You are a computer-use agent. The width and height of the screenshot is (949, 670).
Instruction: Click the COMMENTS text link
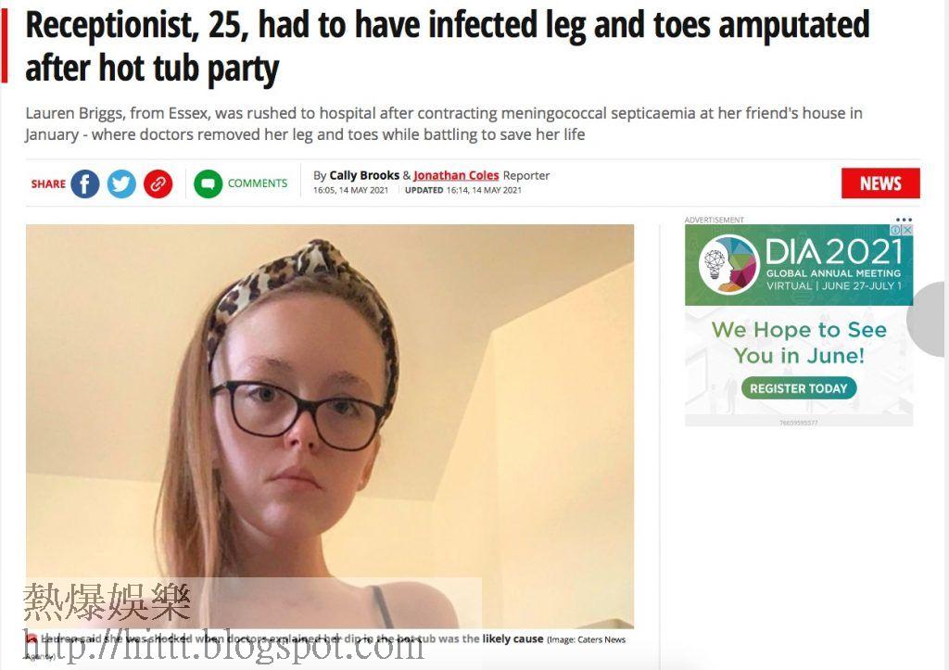click(x=258, y=183)
